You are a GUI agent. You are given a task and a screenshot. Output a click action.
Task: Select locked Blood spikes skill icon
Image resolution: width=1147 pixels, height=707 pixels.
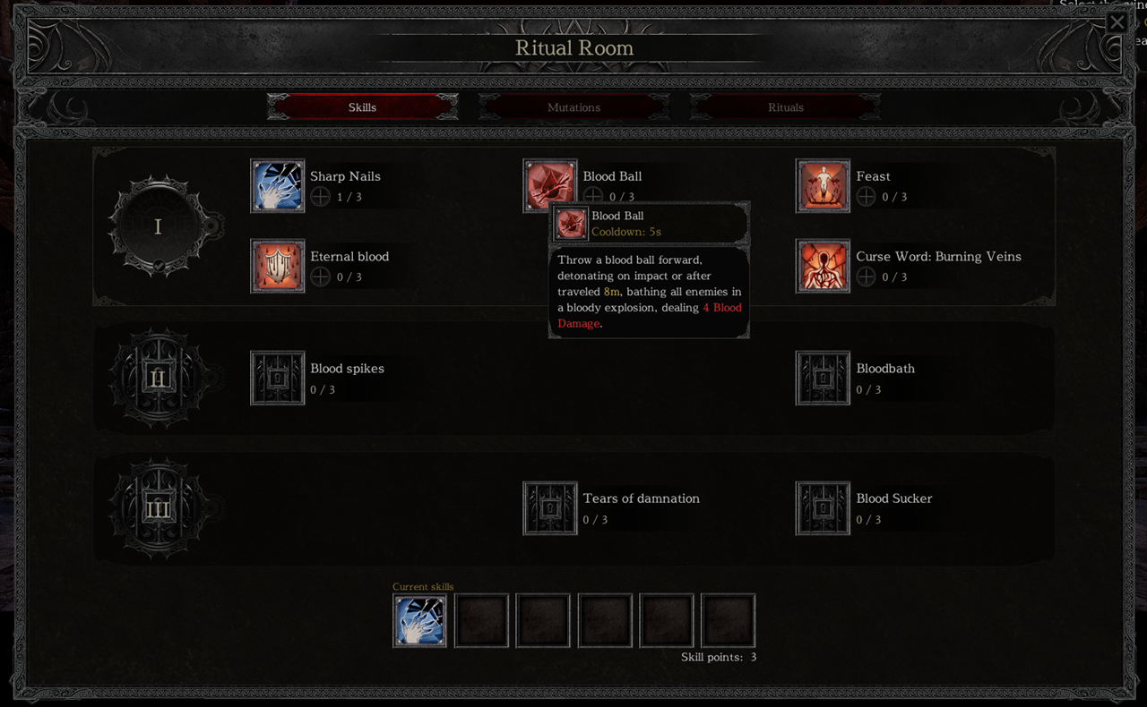[278, 378]
